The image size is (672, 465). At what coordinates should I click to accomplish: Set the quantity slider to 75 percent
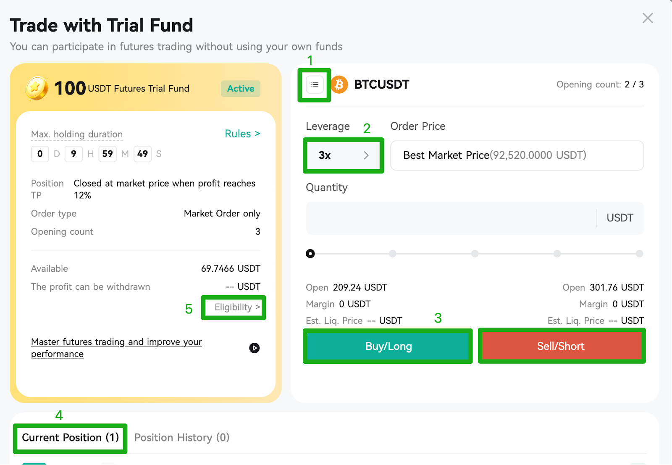pos(557,254)
